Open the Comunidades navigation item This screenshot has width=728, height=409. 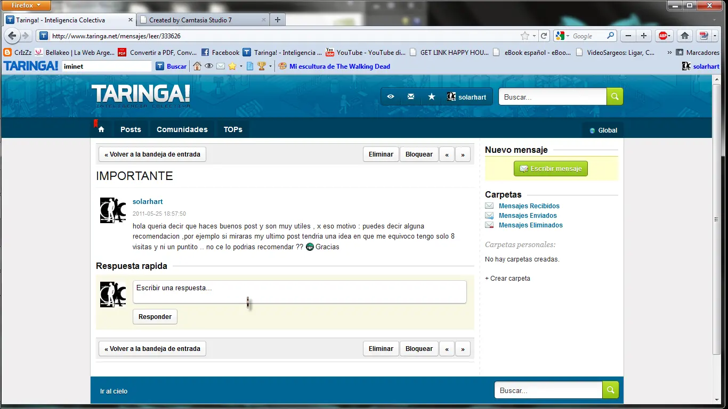click(182, 129)
